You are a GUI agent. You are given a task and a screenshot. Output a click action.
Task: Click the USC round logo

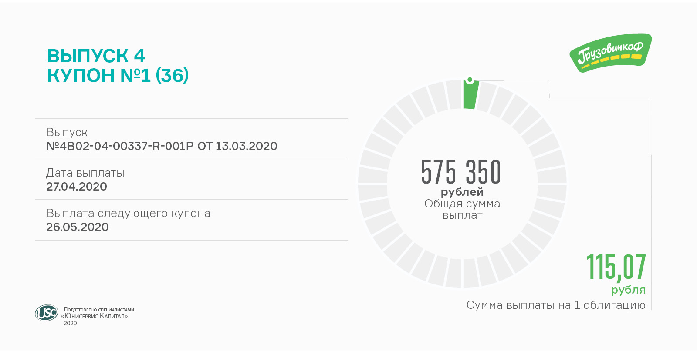pos(46,313)
